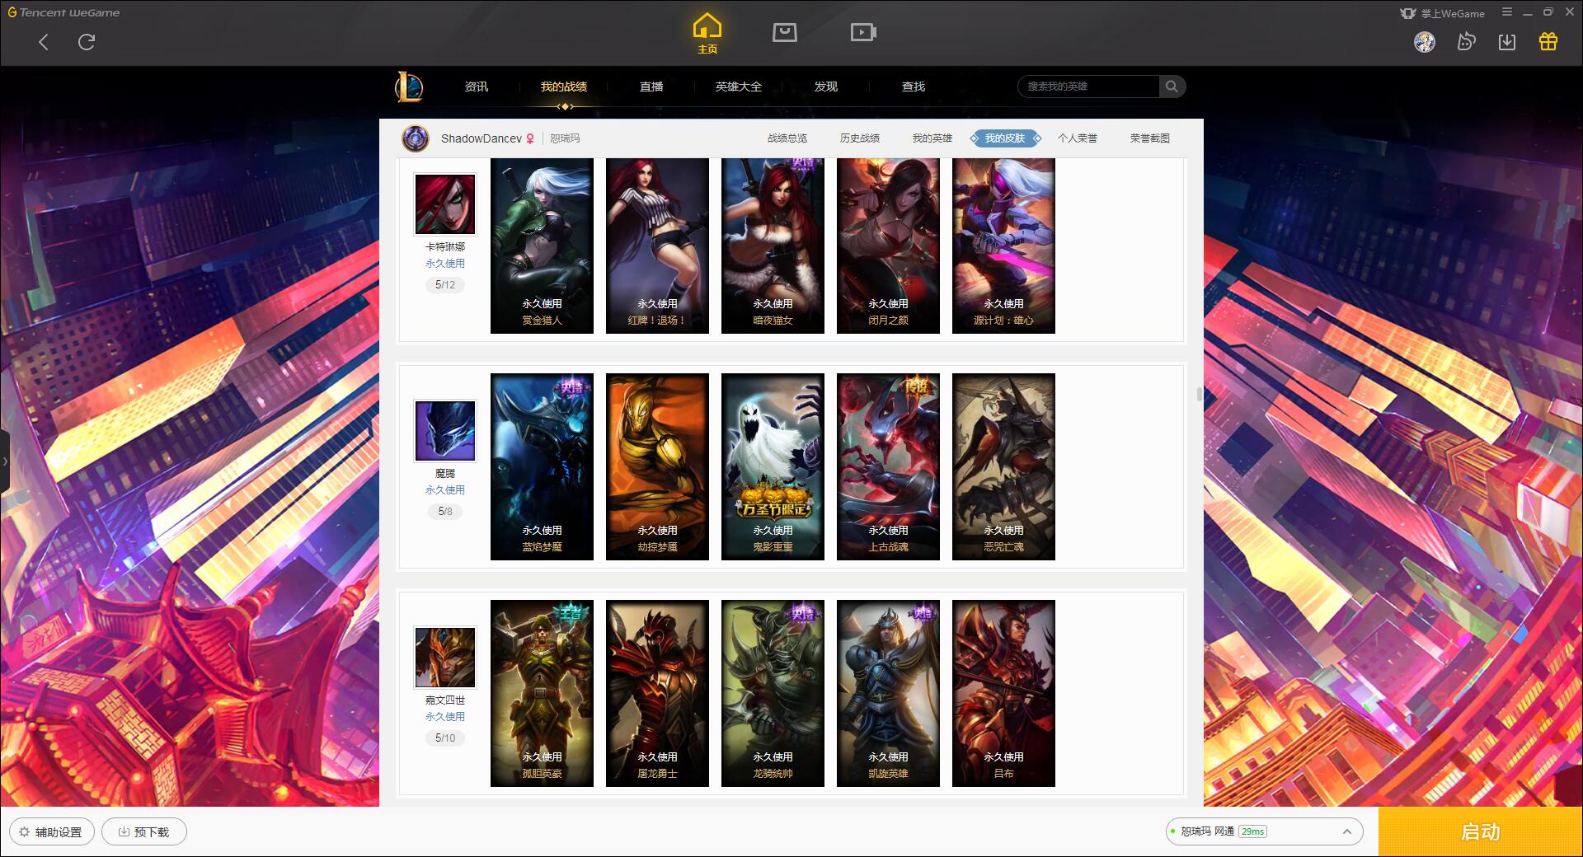1583x857 pixels.
Task: Open the gift box icon
Action: (x=1548, y=42)
